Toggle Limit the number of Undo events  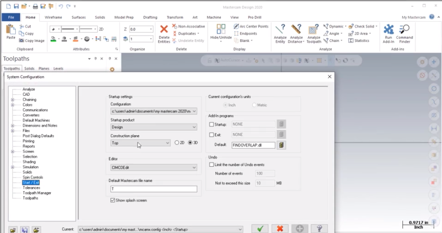click(211, 165)
